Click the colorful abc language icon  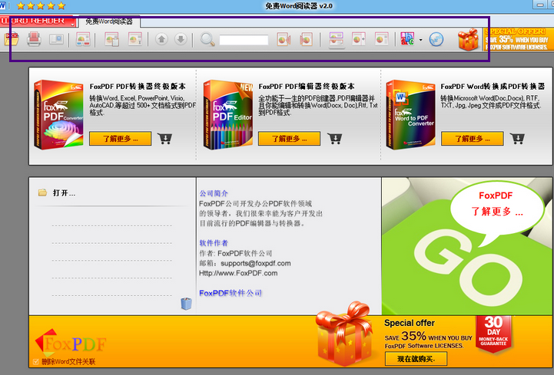coord(407,39)
